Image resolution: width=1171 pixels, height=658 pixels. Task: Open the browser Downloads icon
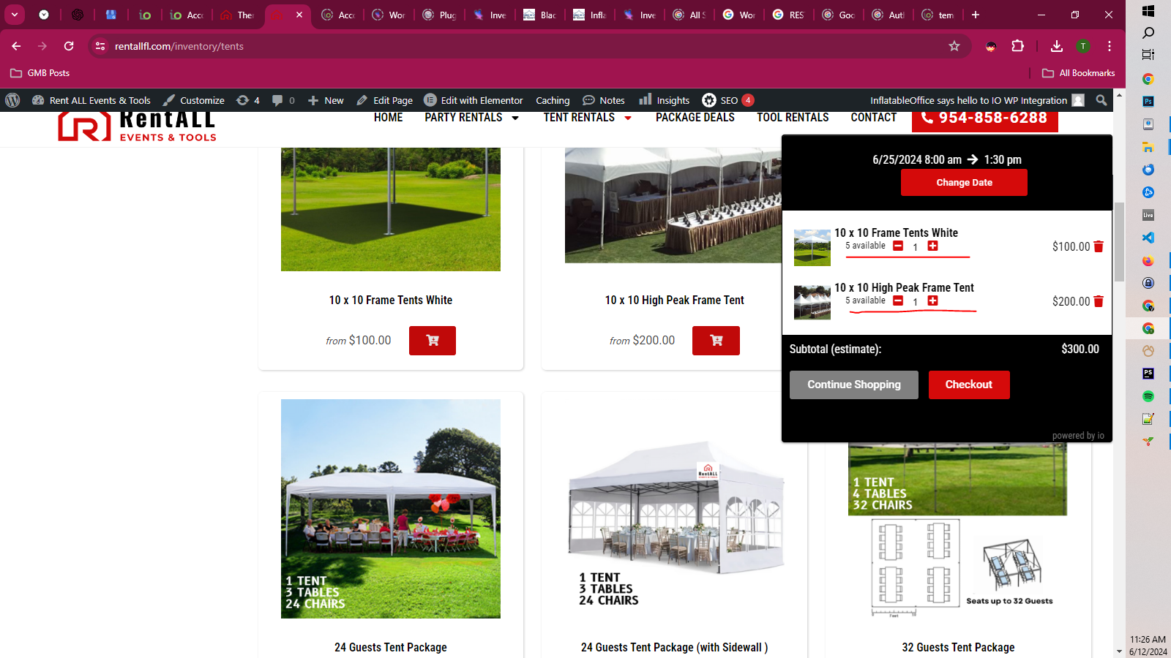[x=1056, y=46]
